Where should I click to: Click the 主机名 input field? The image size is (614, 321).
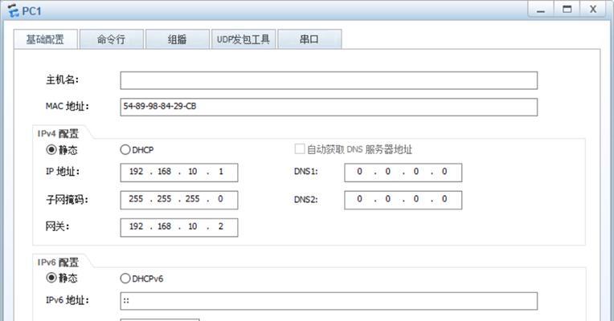point(329,80)
